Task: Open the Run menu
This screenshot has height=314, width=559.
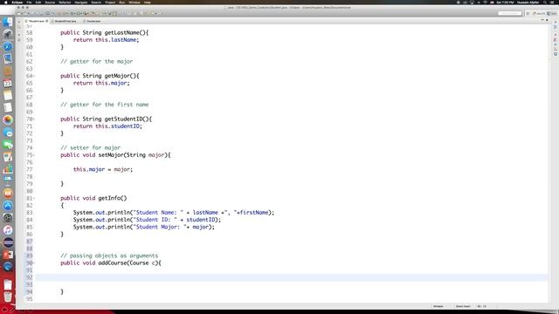Action: 122,2
